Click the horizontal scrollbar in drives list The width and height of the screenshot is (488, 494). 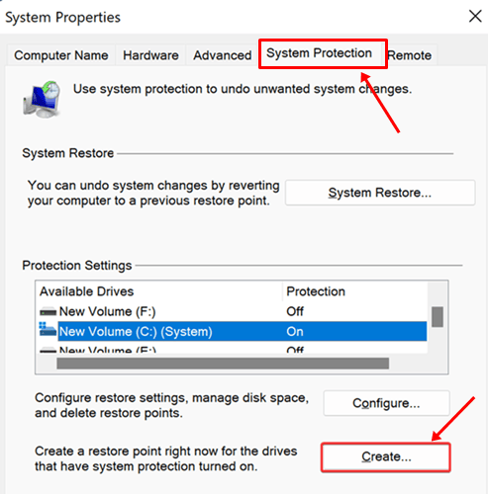tap(223, 364)
